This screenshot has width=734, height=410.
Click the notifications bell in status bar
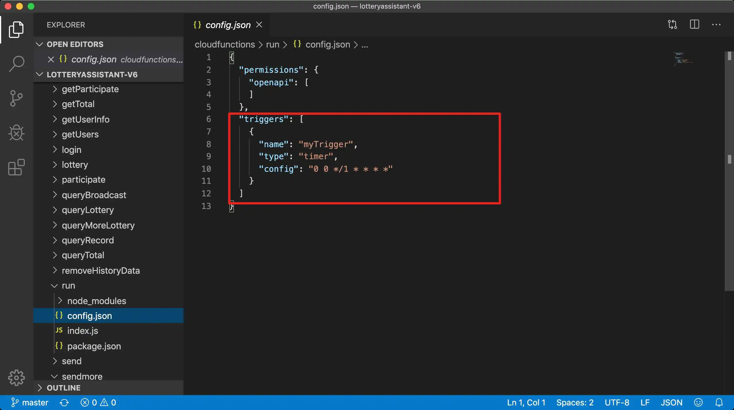[x=719, y=402]
